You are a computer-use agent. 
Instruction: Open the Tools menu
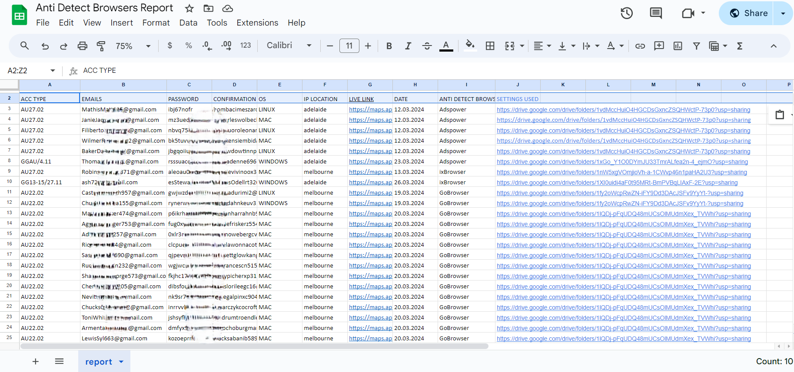(217, 23)
